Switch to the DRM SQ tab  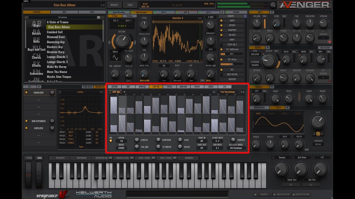[142, 87]
